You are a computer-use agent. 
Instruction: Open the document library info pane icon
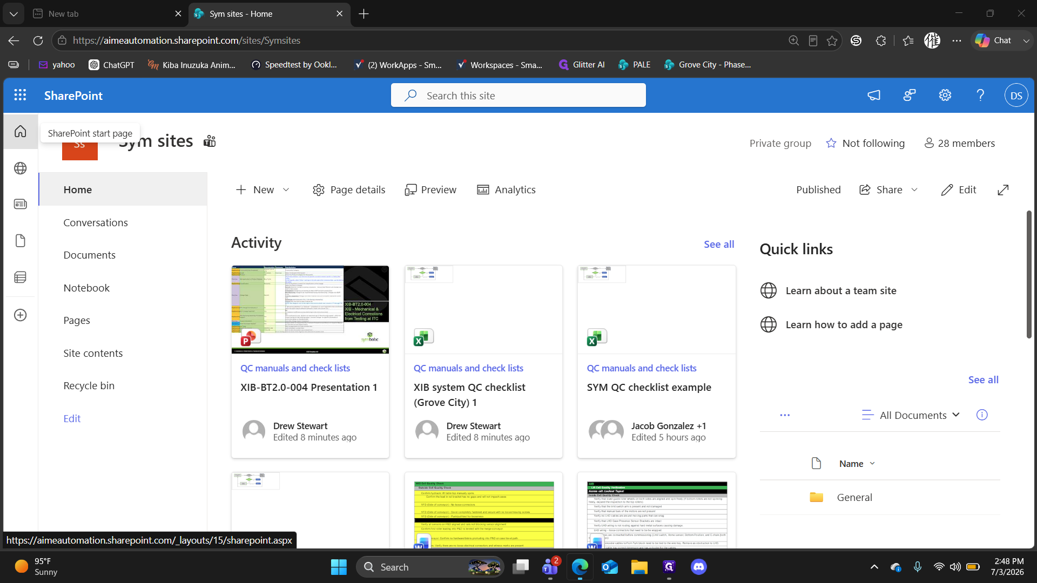pyautogui.click(x=982, y=415)
